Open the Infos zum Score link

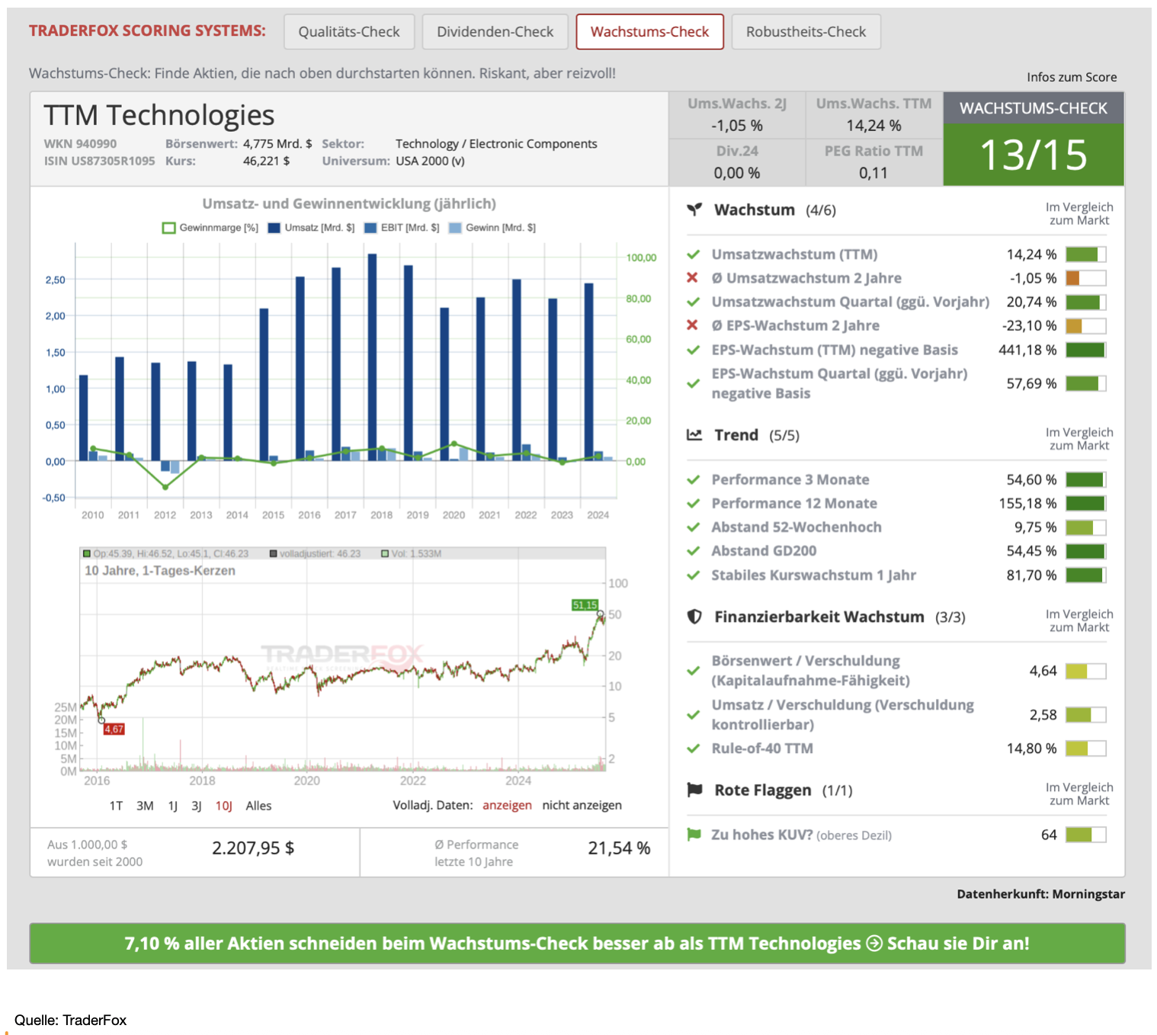pyautogui.click(x=1071, y=77)
